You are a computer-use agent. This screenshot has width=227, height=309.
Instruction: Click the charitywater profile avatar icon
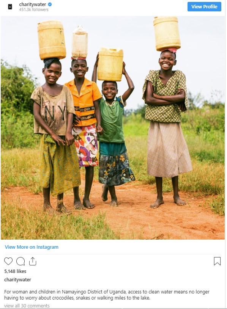point(10,7)
